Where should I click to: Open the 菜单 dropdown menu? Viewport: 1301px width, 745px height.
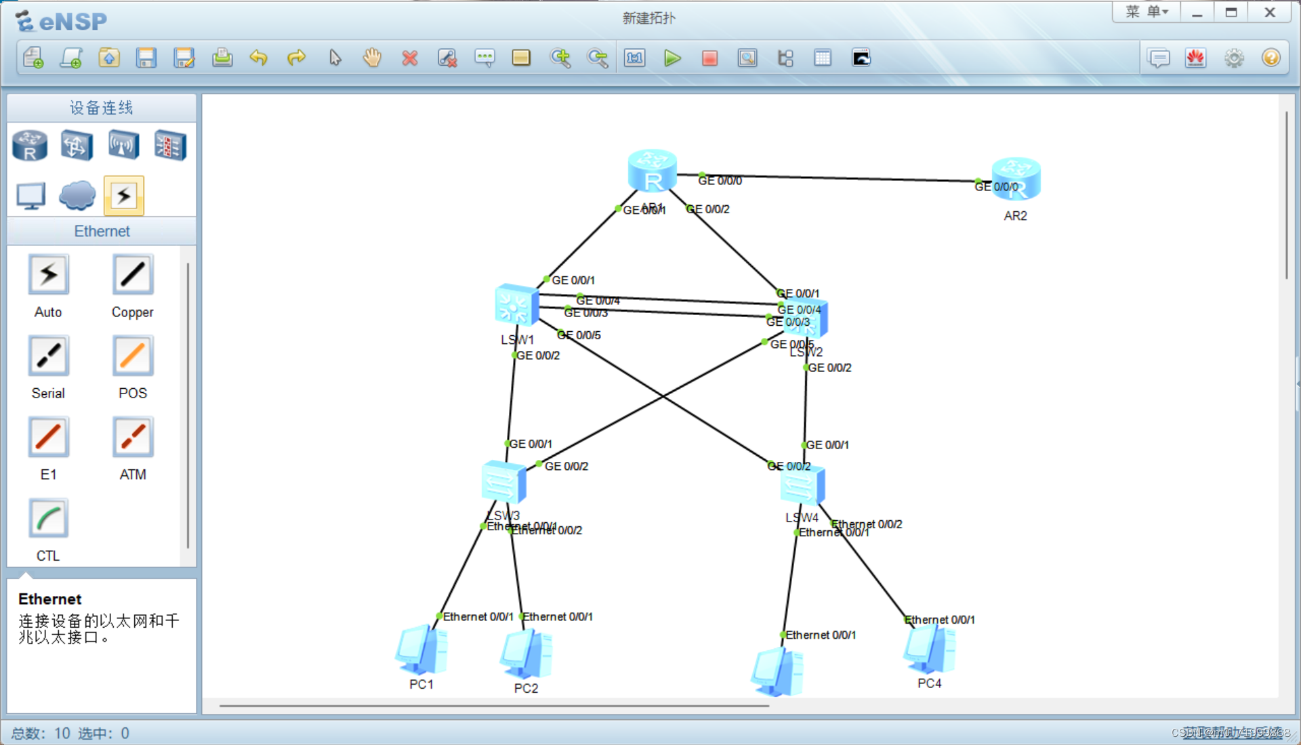pos(1147,12)
